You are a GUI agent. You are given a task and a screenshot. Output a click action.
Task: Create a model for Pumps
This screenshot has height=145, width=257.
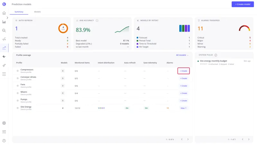[183, 101]
